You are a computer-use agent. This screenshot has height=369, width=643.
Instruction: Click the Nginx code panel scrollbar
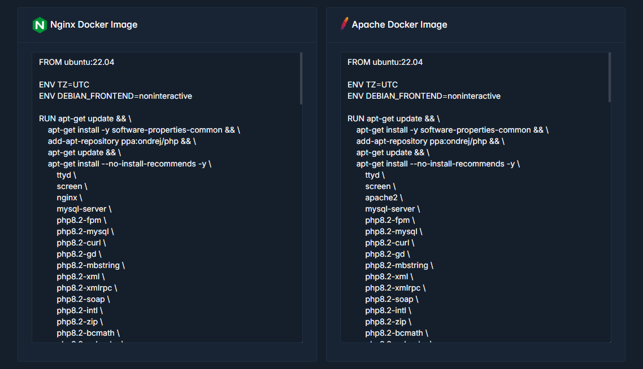pyautogui.click(x=301, y=78)
